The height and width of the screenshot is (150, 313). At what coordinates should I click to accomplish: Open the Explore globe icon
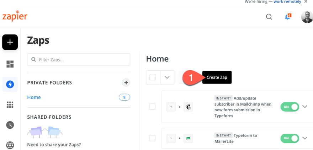click(10, 145)
